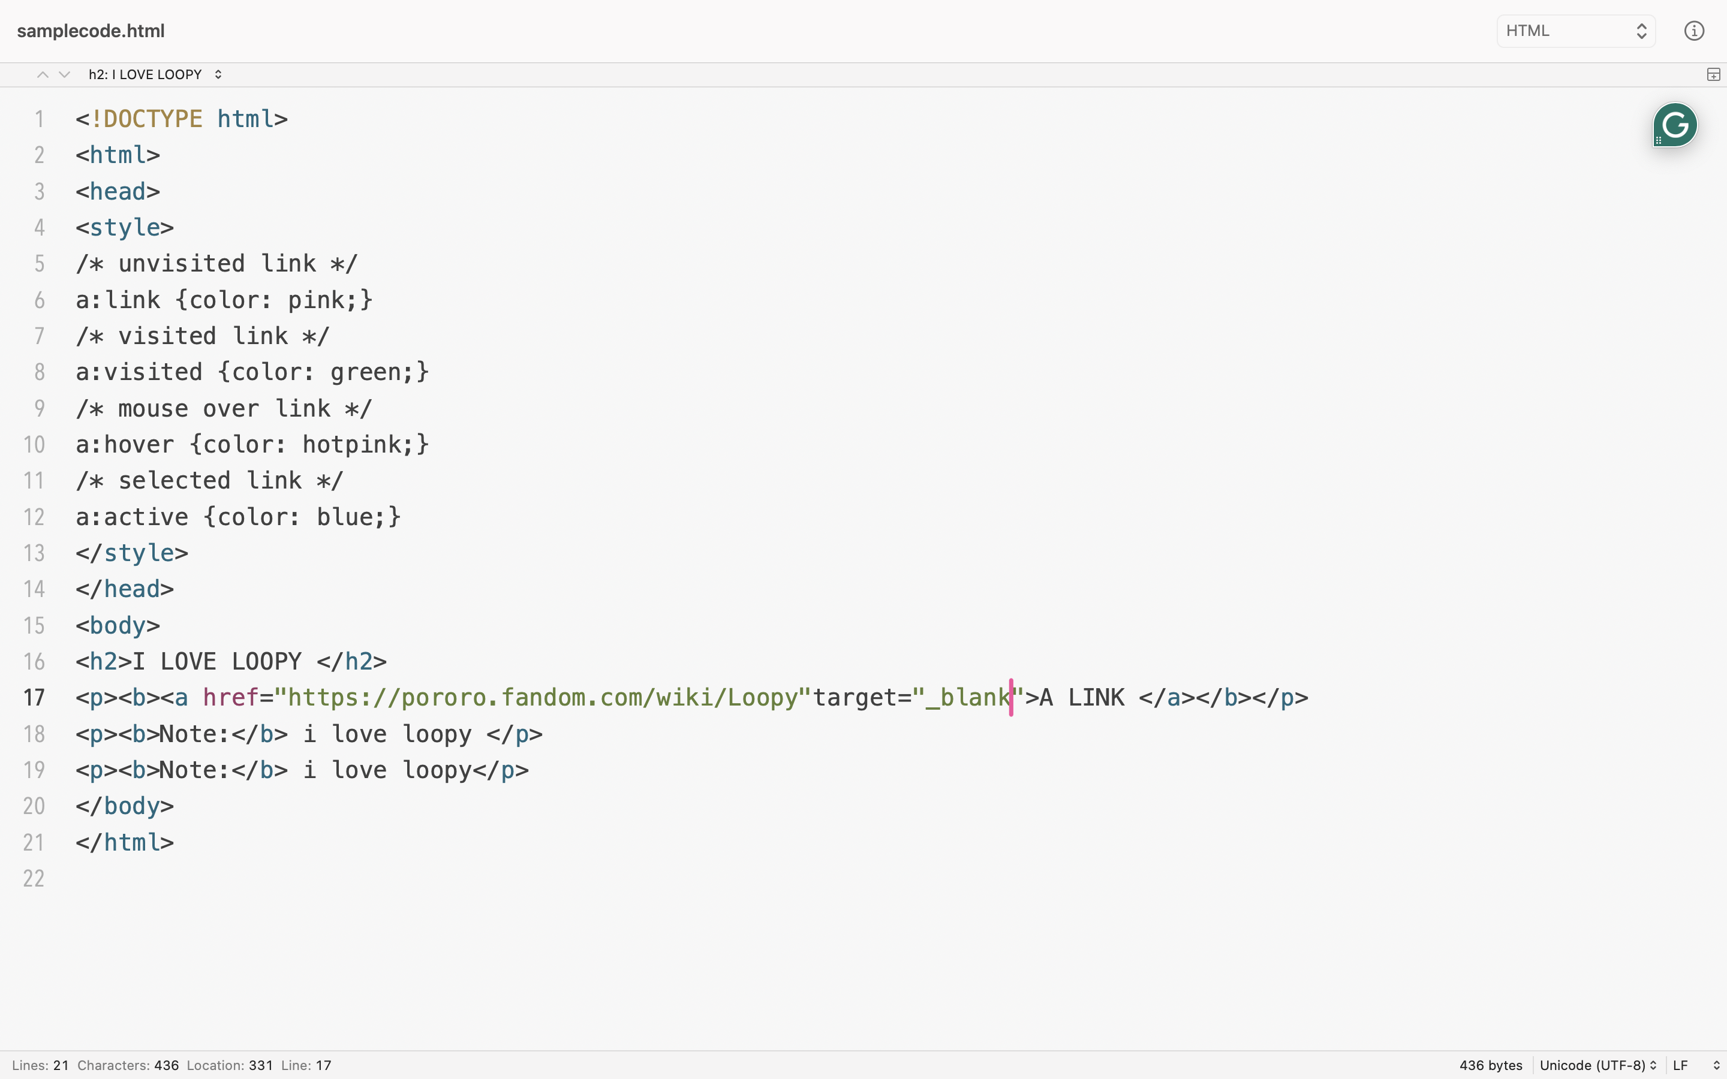Image resolution: width=1727 pixels, height=1079 pixels.
Task: Click the opening <style> tag on line 4
Action: 125,227
